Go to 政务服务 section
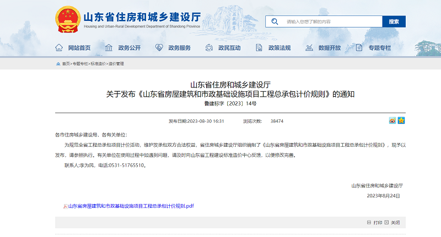 pos(174,48)
